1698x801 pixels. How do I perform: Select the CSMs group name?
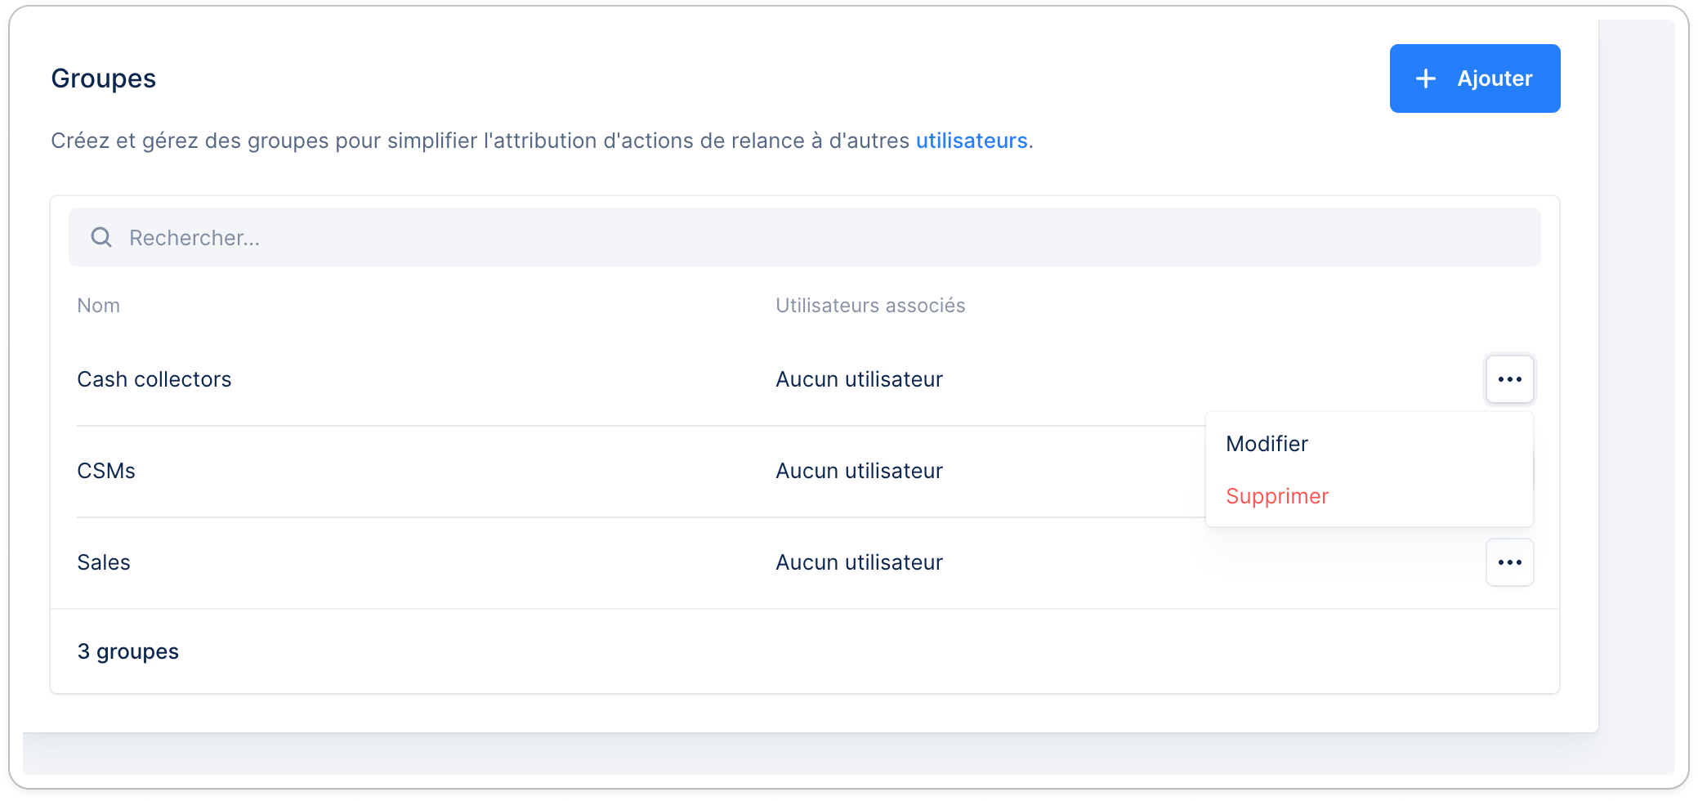tap(106, 471)
